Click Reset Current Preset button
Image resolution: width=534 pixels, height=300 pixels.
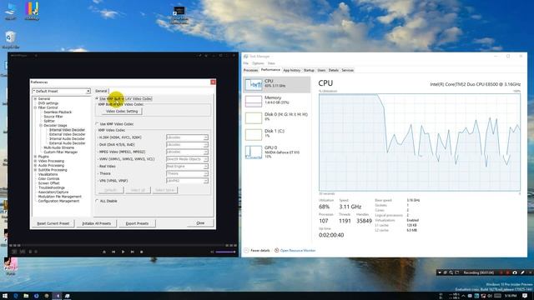click(53, 223)
